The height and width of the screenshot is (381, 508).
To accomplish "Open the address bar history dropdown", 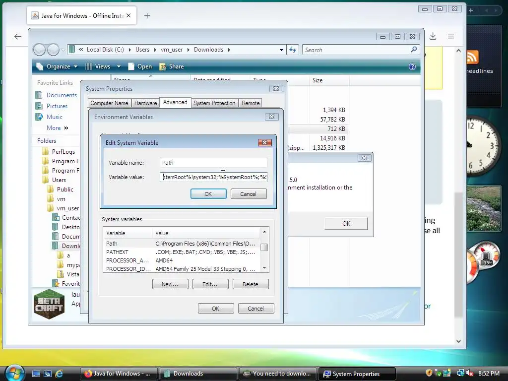I will [281, 50].
